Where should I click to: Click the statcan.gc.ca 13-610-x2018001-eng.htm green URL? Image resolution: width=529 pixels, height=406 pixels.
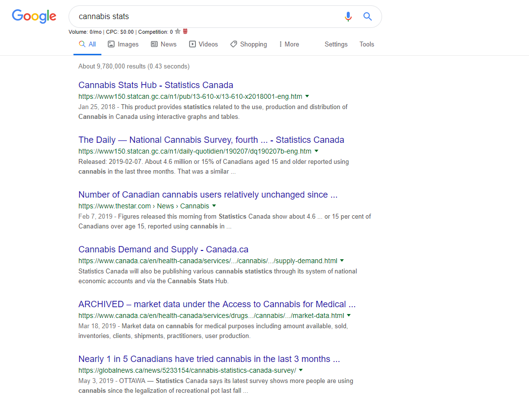190,97
